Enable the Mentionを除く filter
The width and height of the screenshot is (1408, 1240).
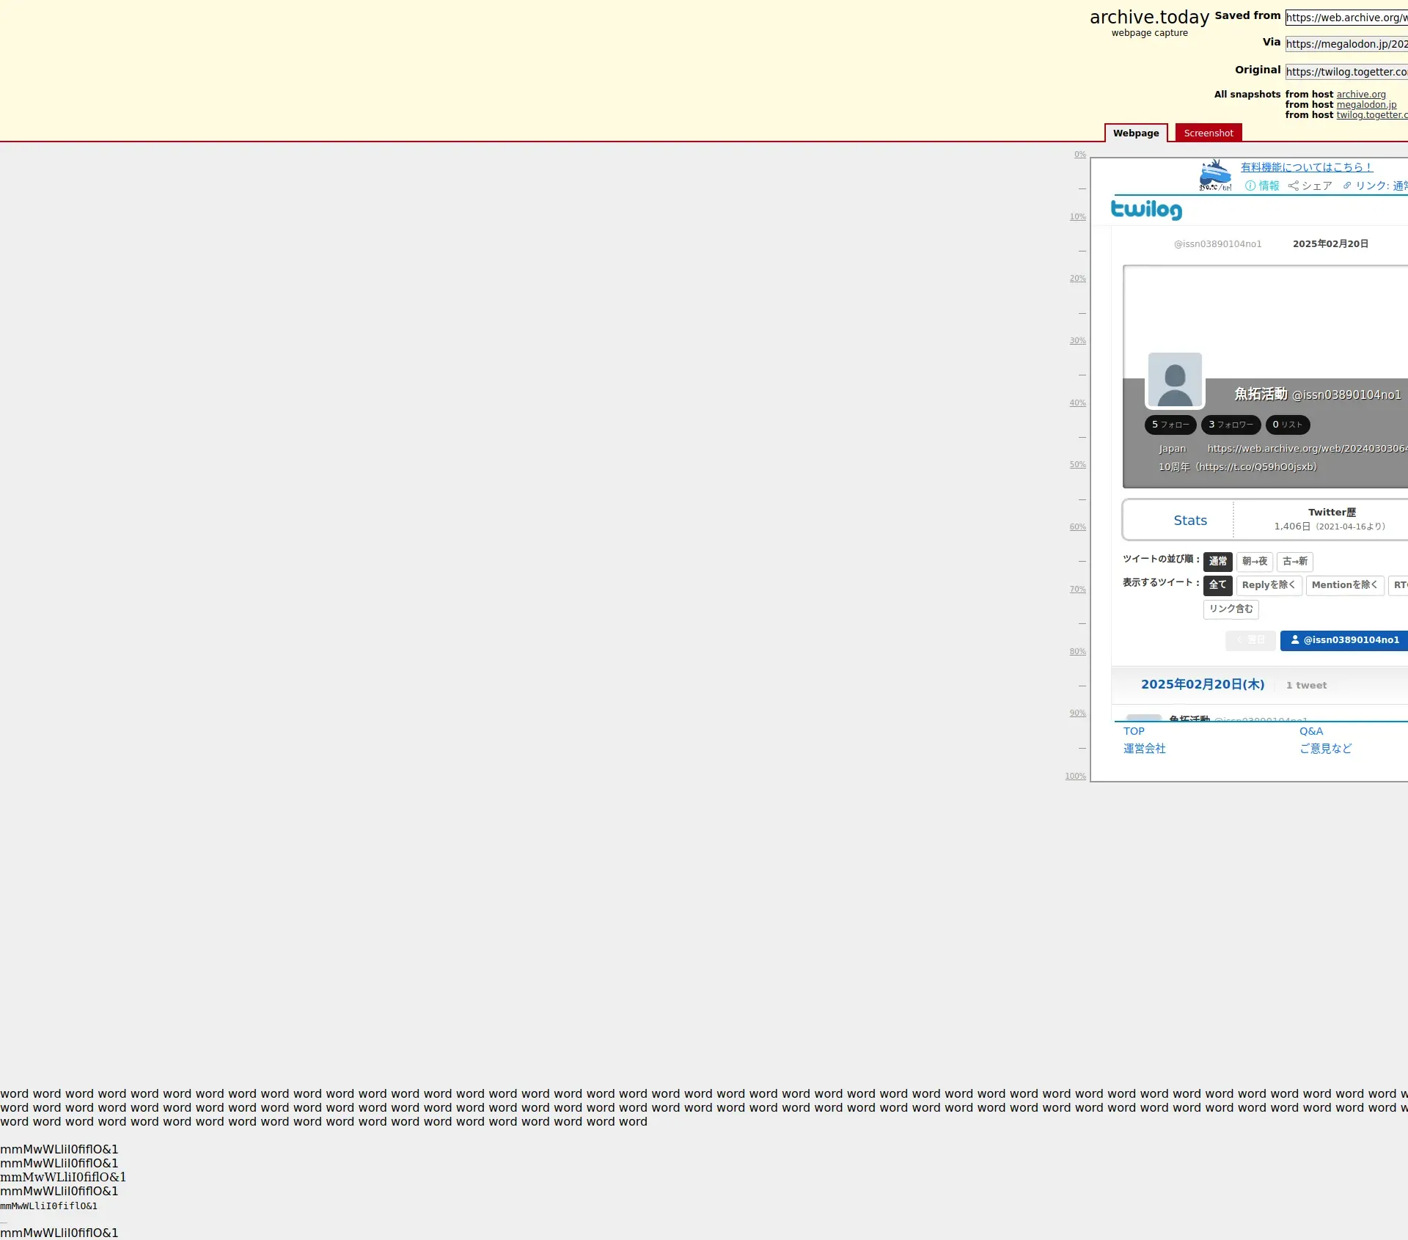(x=1344, y=585)
